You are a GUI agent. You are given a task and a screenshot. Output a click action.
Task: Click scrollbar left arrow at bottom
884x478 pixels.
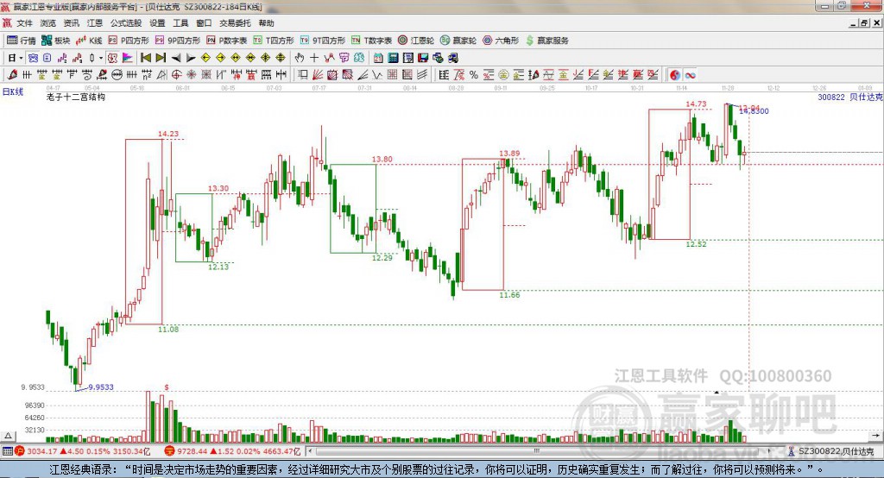(x=310, y=451)
